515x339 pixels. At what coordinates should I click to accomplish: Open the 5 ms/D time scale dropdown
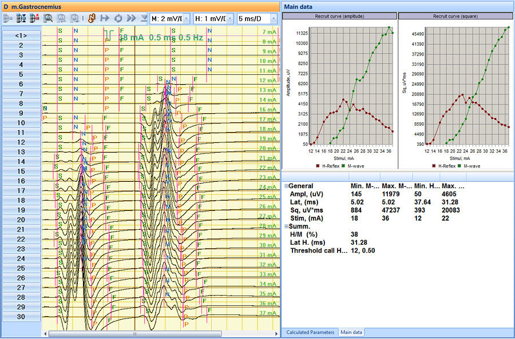coord(273,19)
